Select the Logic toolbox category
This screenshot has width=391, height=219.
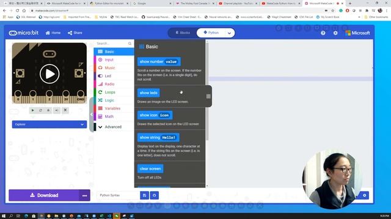tap(114, 100)
